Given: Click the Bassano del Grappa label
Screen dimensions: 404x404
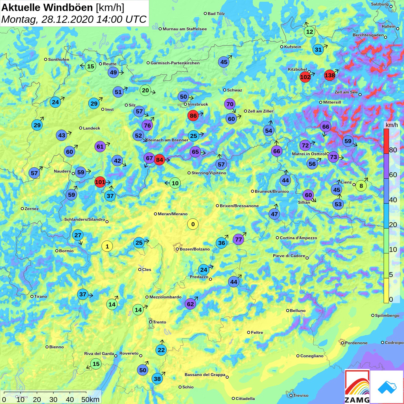Looking at the screenshot, I should point(205,375).
